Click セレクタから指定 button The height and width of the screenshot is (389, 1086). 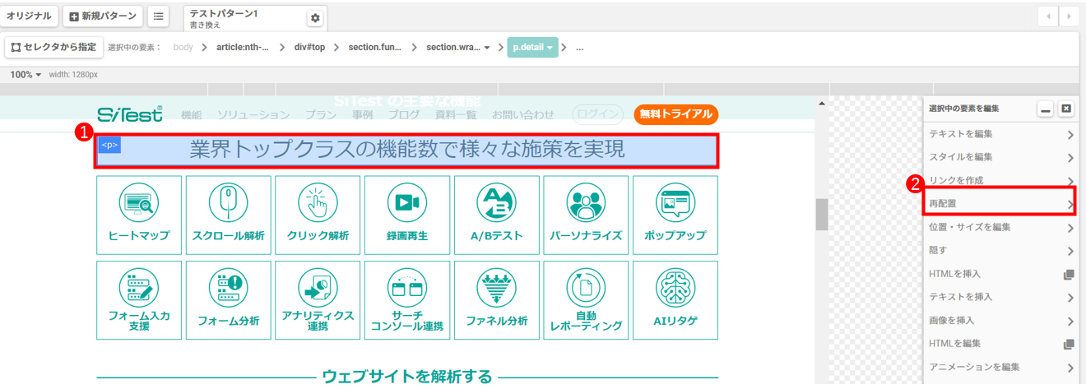click(x=53, y=47)
